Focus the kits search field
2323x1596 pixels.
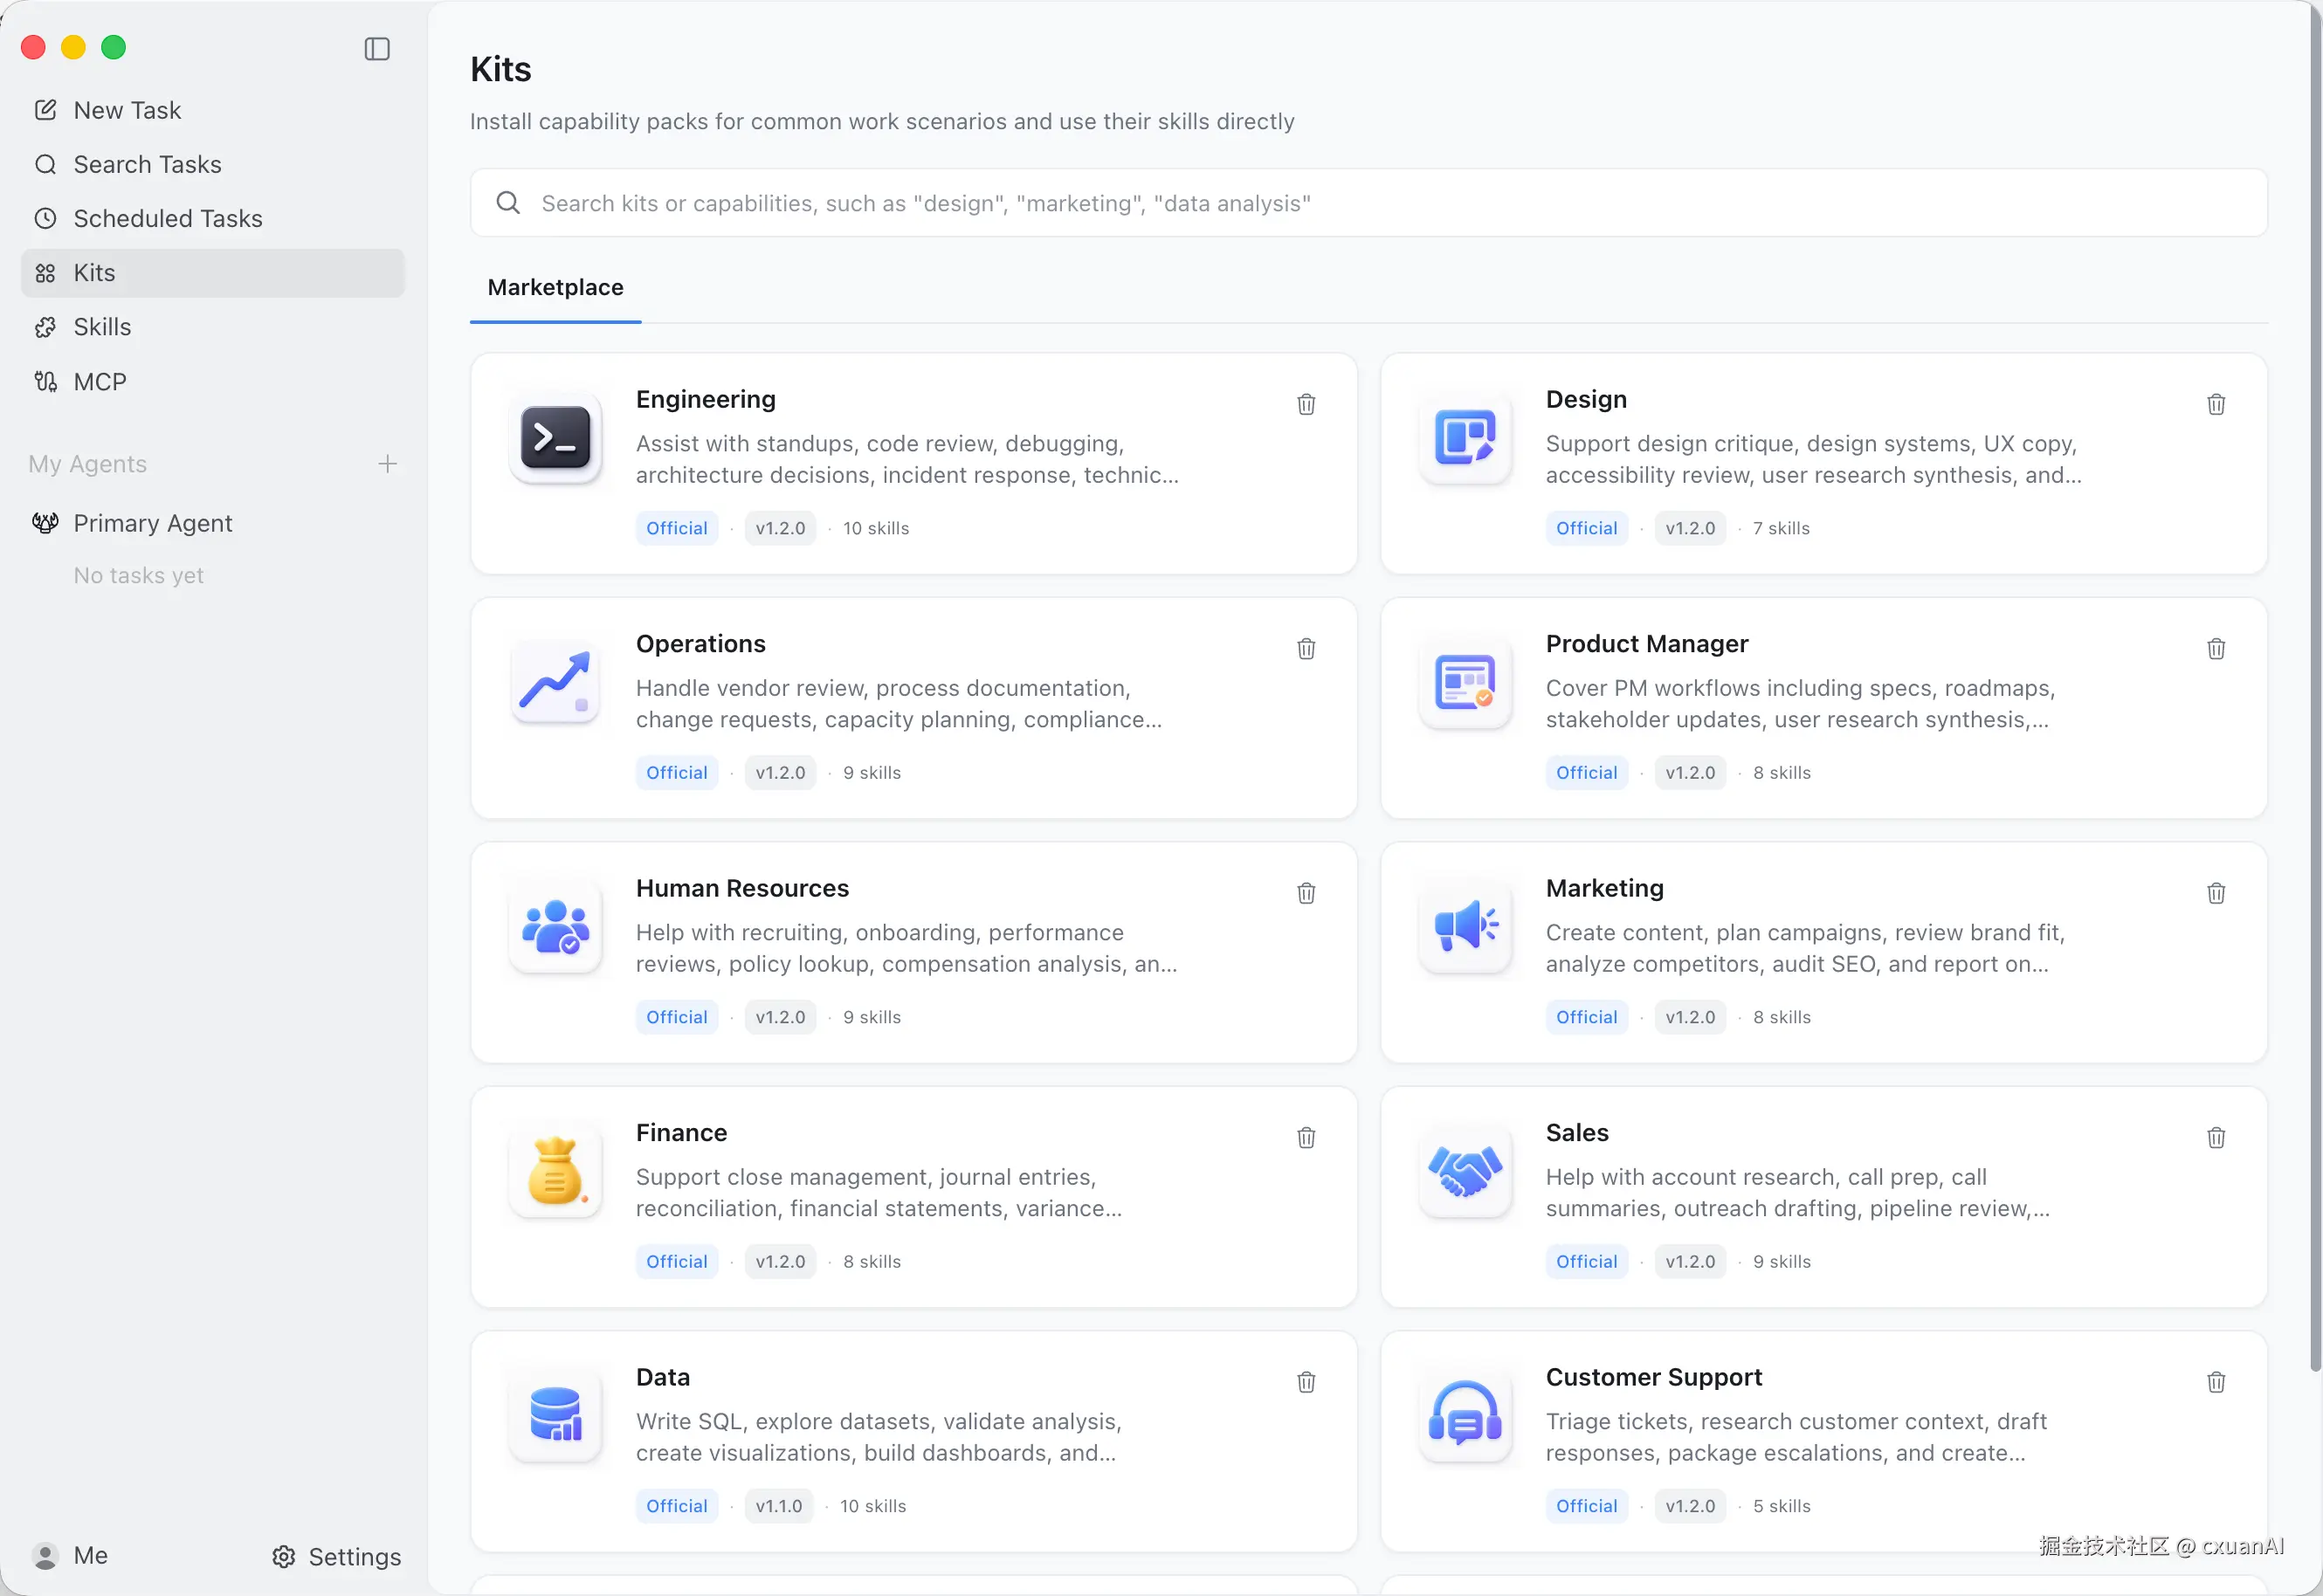(1368, 203)
